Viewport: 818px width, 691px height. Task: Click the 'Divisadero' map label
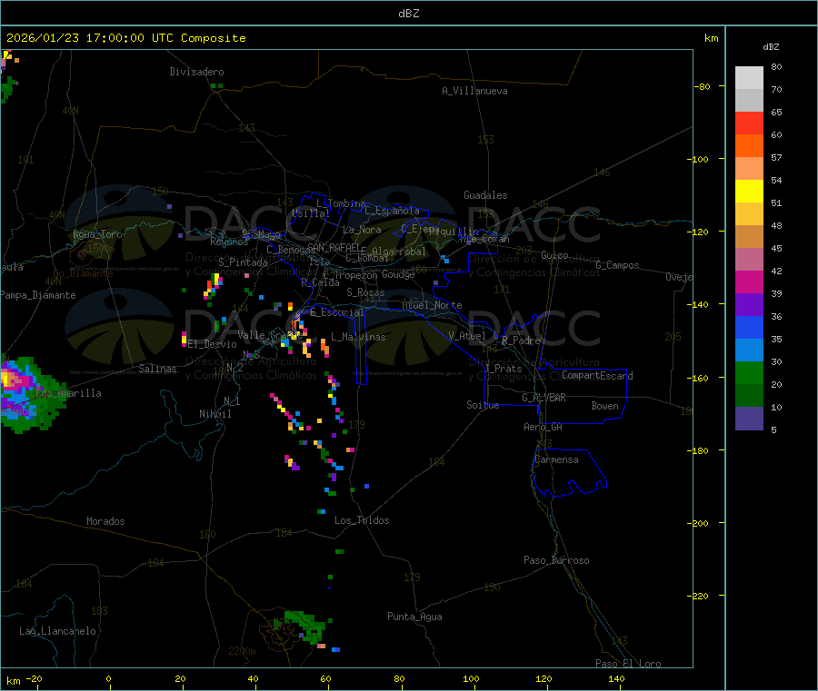(x=196, y=72)
